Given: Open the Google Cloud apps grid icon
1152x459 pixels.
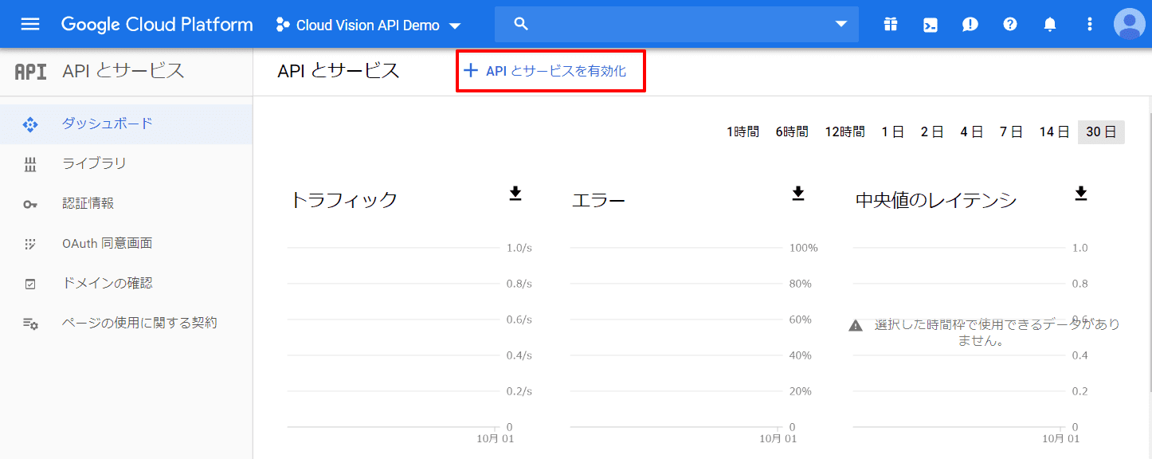Looking at the screenshot, I should coord(890,24).
